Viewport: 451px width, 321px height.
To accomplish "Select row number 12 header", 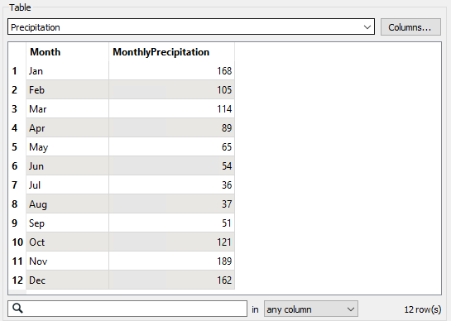I will [x=17, y=280].
